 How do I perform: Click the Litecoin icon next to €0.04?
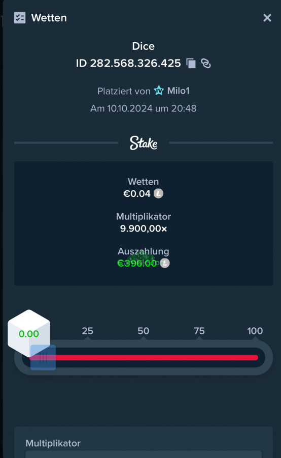click(158, 193)
